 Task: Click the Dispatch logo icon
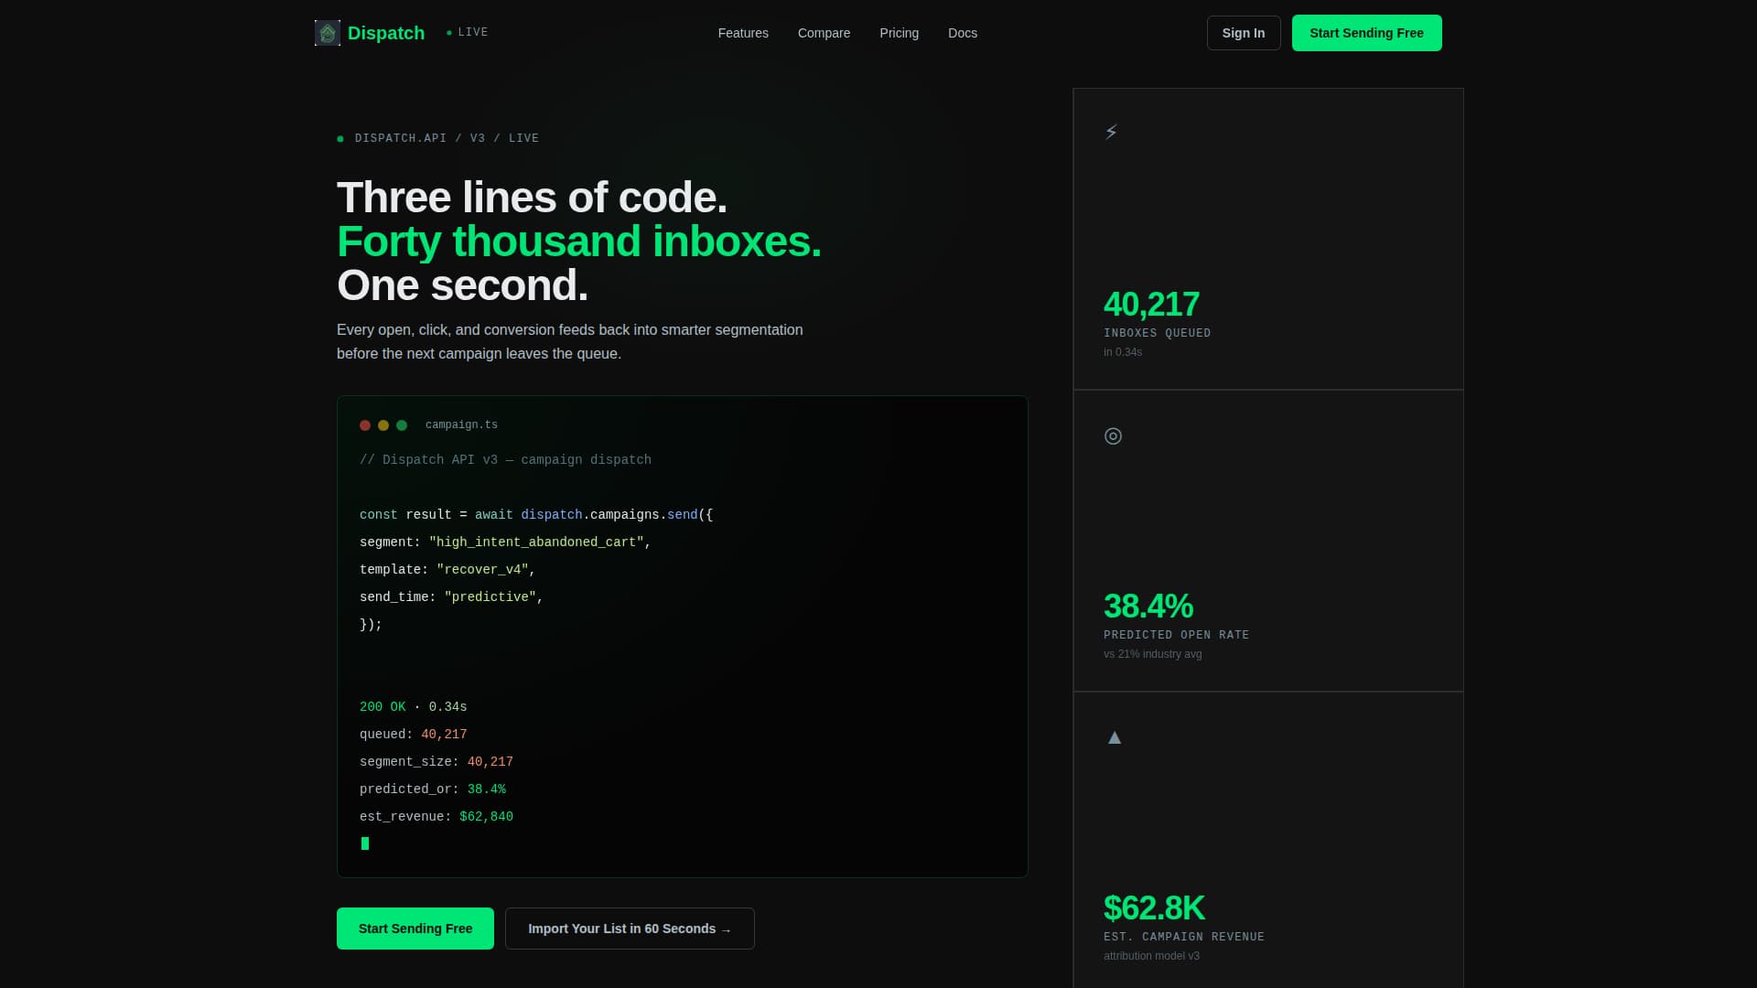(x=328, y=32)
